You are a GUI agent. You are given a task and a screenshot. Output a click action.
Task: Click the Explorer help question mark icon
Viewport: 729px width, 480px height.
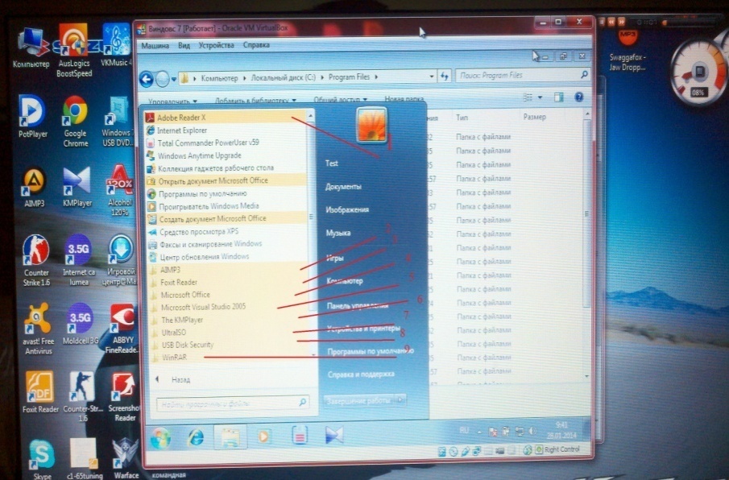pyautogui.click(x=579, y=97)
